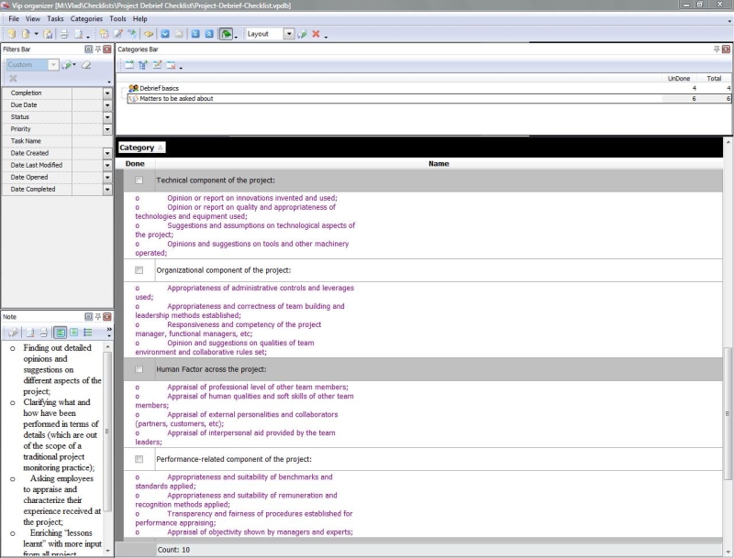Tick 'Human Factor across the project' checkbox
The image size is (734, 558).
click(x=139, y=369)
